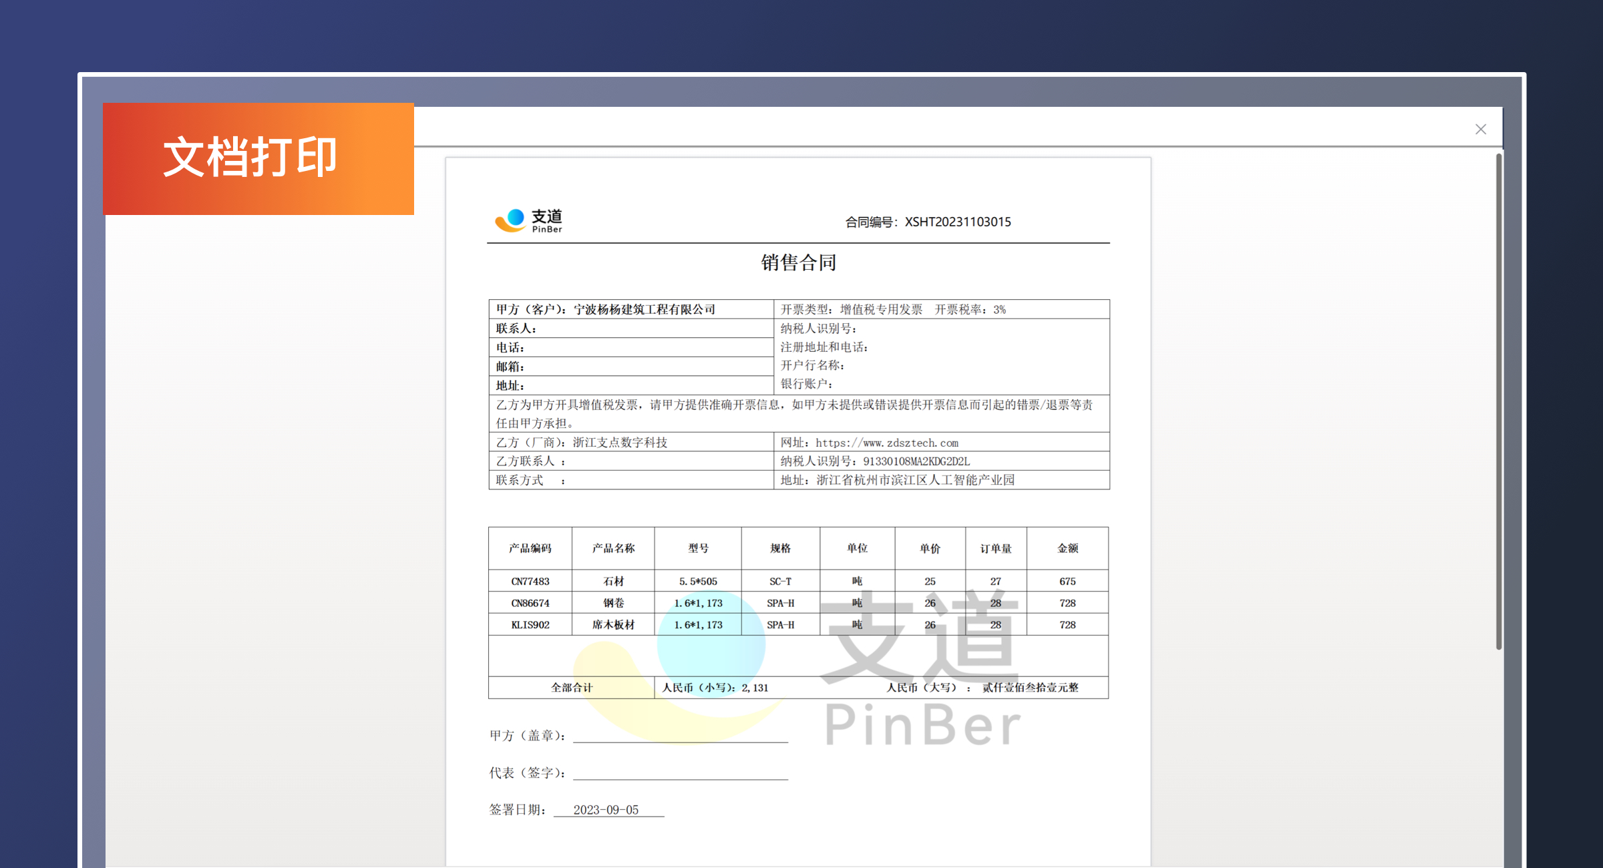This screenshot has height=868, width=1603.
Task: Click the 联系人 input row
Action: 631,328
